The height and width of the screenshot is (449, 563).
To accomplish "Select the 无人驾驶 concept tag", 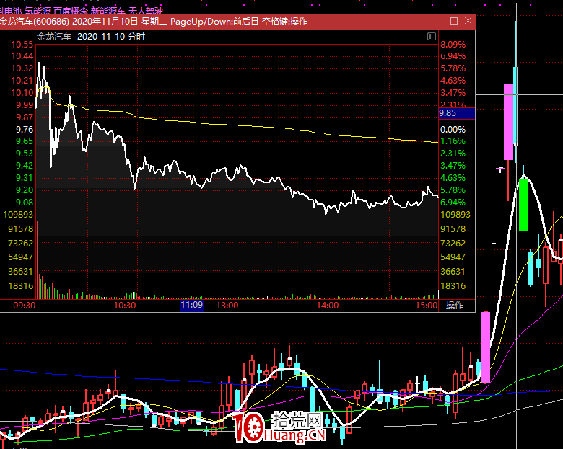I will click(x=145, y=11).
